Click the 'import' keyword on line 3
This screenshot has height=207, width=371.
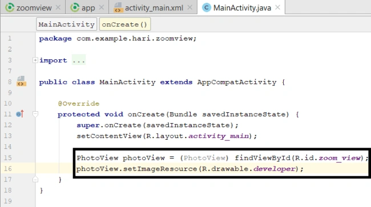tap(53, 60)
